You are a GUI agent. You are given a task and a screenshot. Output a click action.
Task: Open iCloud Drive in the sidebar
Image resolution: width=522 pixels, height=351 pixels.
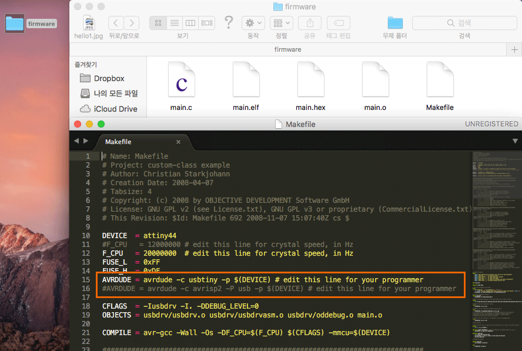[109, 109]
